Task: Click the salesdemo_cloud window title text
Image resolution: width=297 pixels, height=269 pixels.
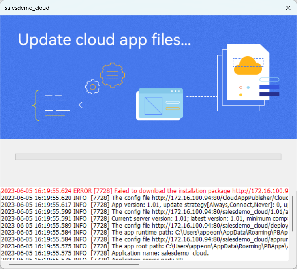Action: coord(27,8)
